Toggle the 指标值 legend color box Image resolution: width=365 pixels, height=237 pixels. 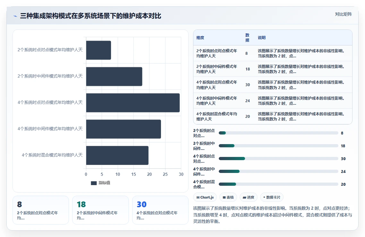click(x=94, y=183)
